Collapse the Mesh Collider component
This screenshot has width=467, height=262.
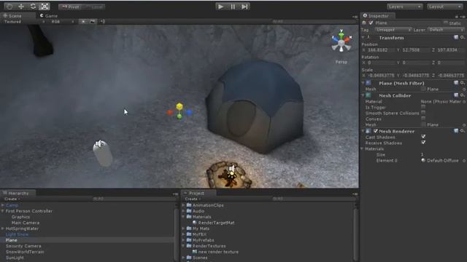[x=363, y=95]
